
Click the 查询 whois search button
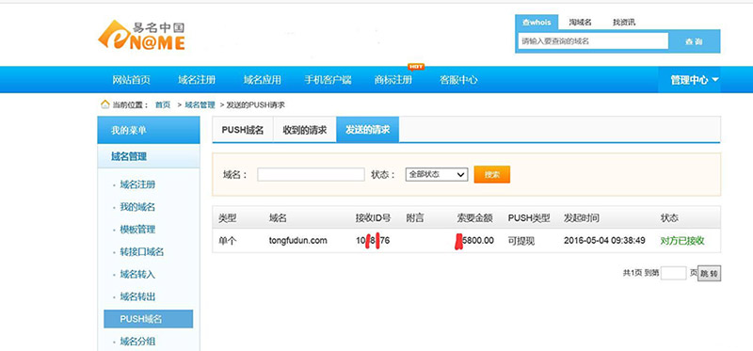tap(694, 41)
